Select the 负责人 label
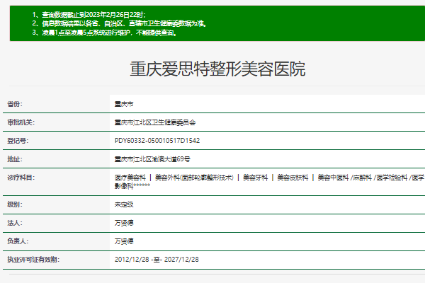This screenshot has width=425, height=283. [18, 241]
